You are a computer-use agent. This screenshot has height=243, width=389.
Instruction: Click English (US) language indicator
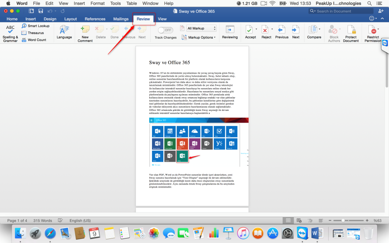click(80, 221)
